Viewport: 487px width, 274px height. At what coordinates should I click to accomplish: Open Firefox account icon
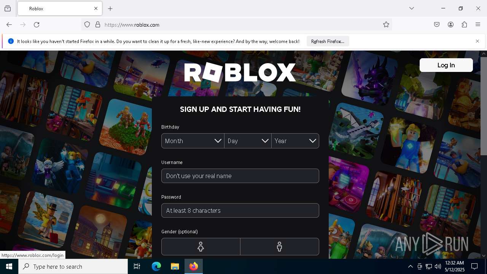(450, 25)
